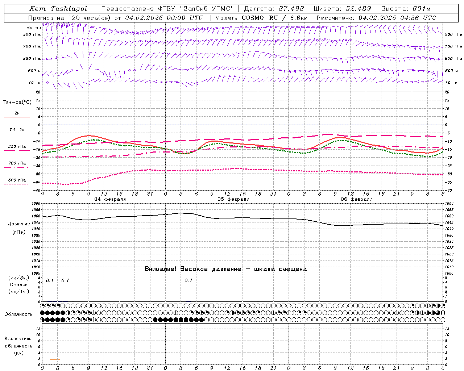Click the 10 м wind level label on left
This screenshot has height=371, width=464.
[35, 83]
